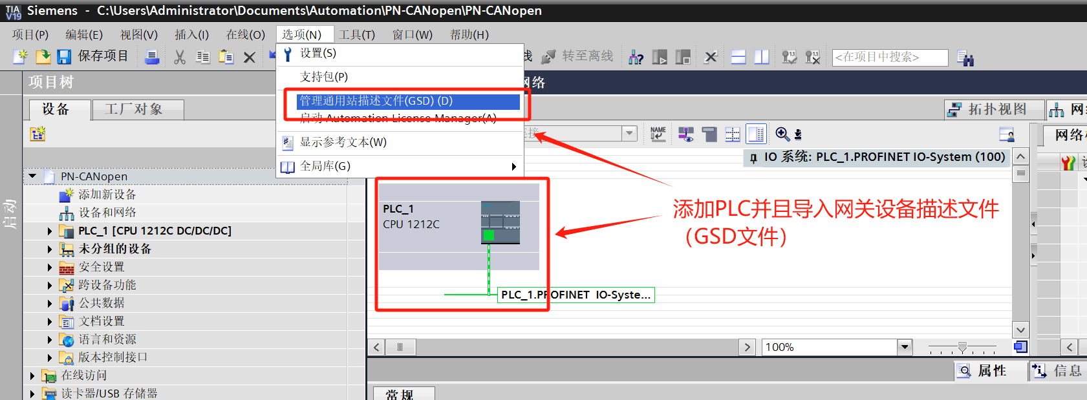Click the PLC_1.PROFINET IO-System label

click(x=576, y=295)
